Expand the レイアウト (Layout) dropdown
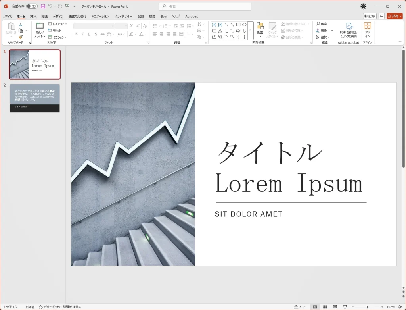 (57, 24)
